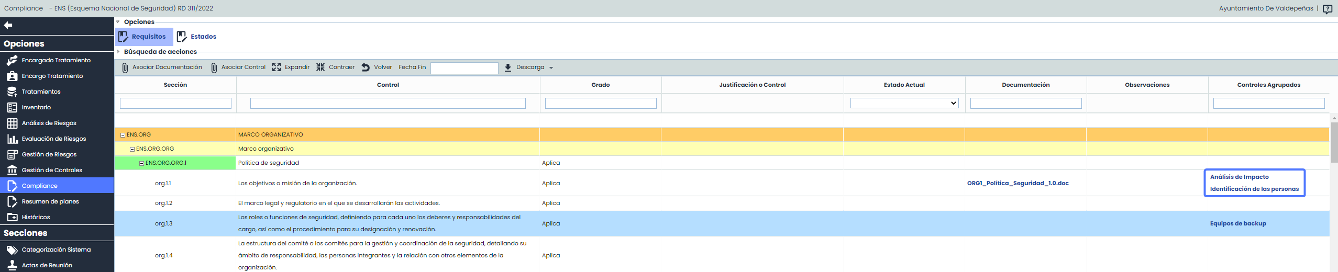
Task: Open the Equipos de backup link
Action: [x=1237, y=223]
